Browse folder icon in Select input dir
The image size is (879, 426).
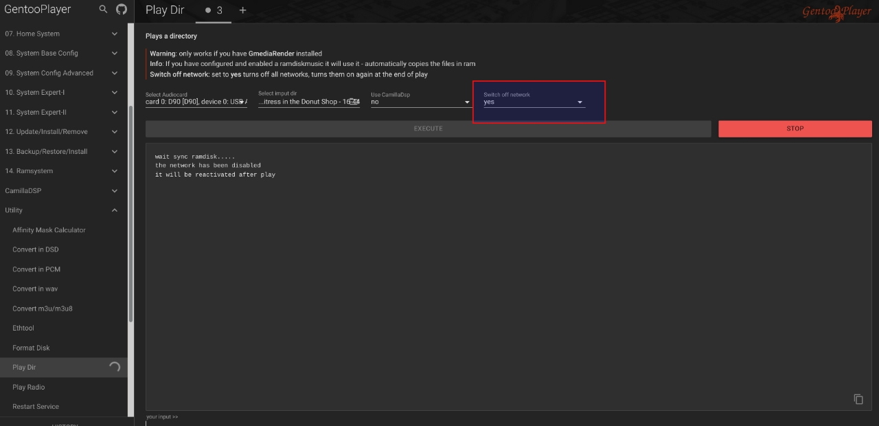pyautogui.click(x=353, y=102)
